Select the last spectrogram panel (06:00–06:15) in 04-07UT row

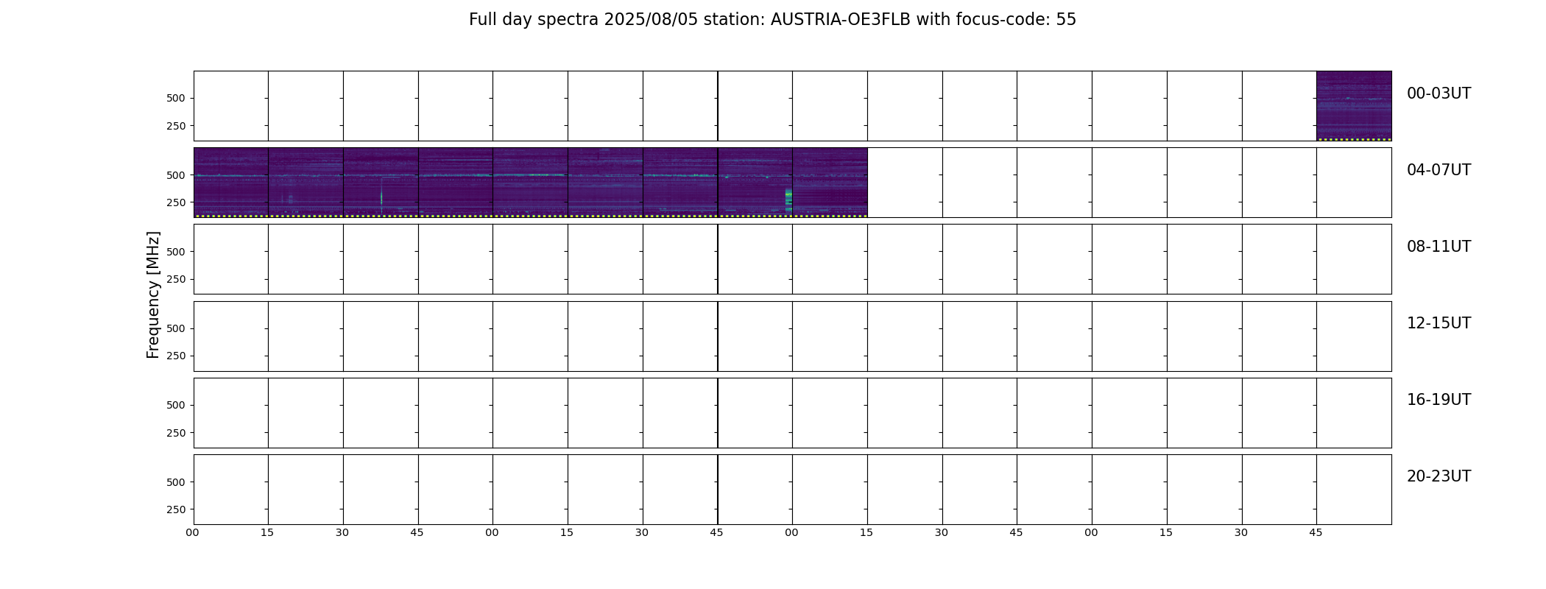point(830,183)
